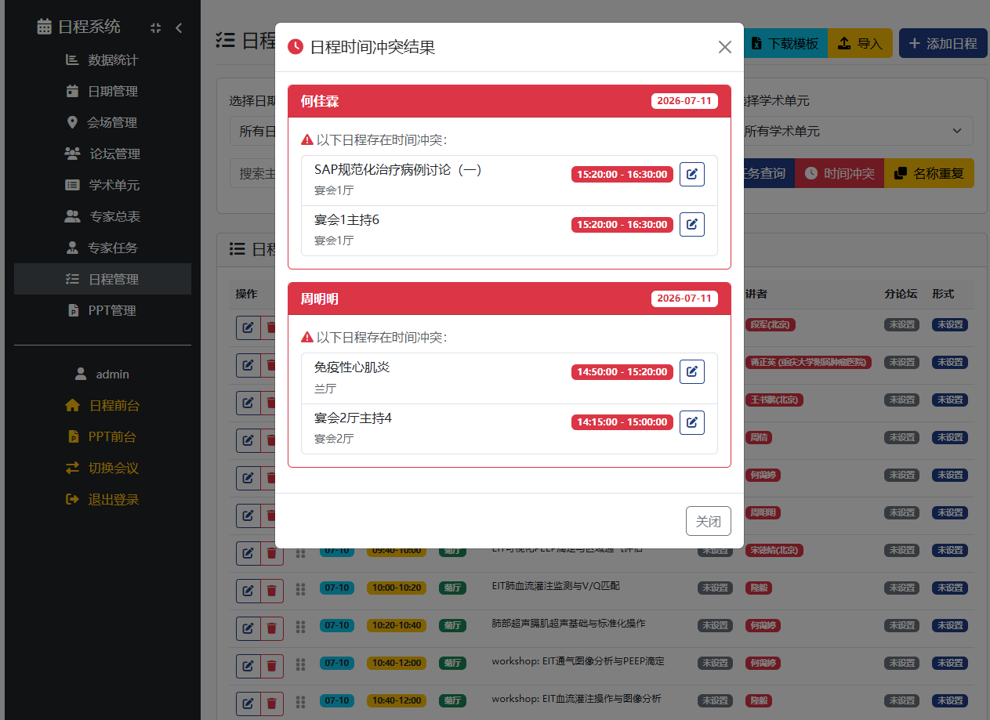Open 会场管理 in sidebar
The width and height of the screenshot is (990, 720).
[103, 122]
